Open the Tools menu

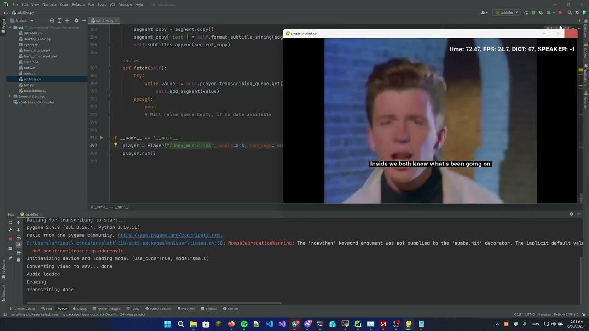102,4
